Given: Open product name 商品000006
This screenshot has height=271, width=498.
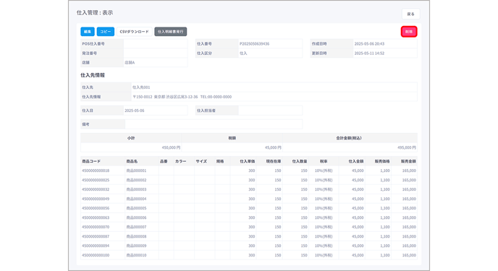Looking at the screenshot, I should tap(136, 218).
